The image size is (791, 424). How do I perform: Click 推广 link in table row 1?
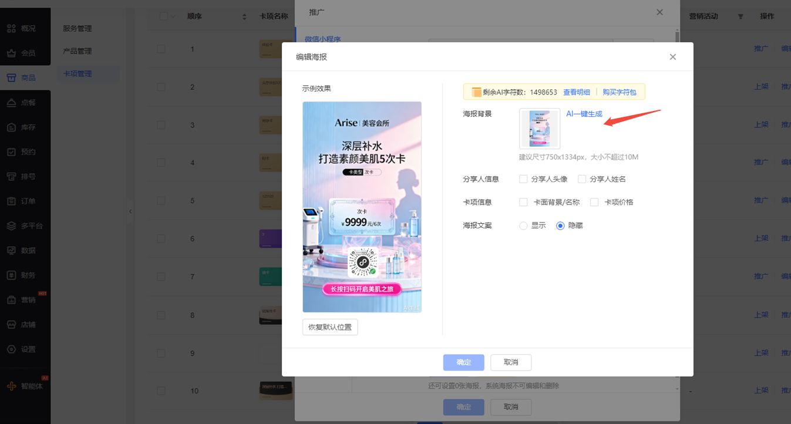761,49
